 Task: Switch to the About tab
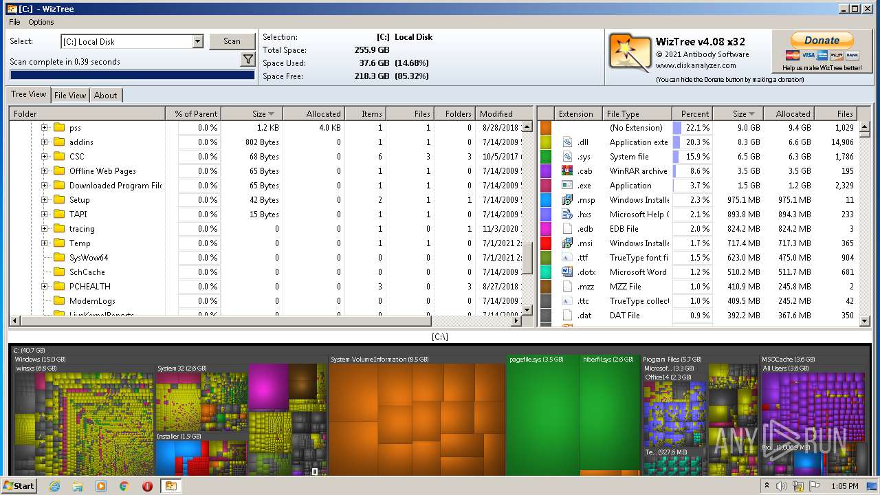click(105, 95)
